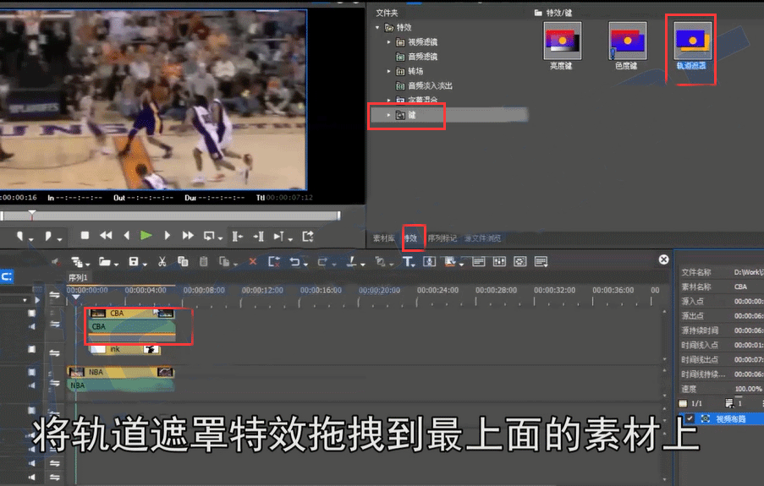The width and height of the screenshot is (764, 486).
Task: Click the scissors cut icon
Action: coord(162,262)
